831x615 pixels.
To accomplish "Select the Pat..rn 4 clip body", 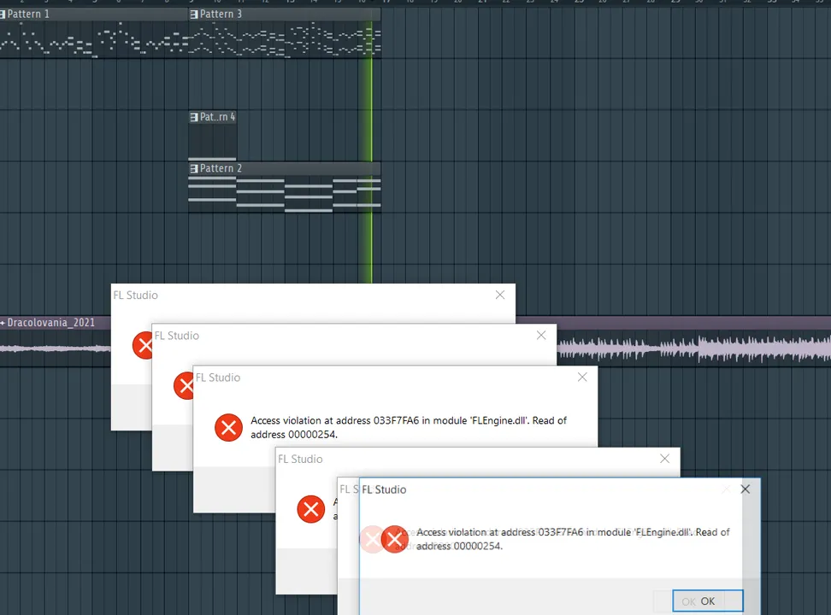I will coord(212,141).
